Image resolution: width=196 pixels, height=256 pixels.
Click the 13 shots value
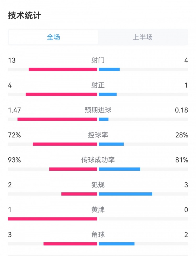pyautogui.click(x=12, y=60)
